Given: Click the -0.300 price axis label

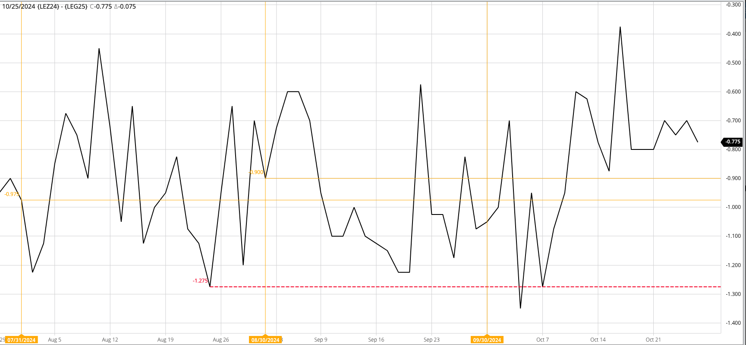Looking at the screenshot, I should tap(733, 5).
